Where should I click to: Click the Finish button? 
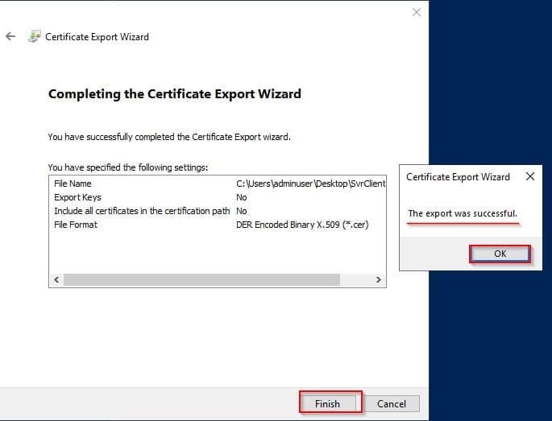[327, 403]
